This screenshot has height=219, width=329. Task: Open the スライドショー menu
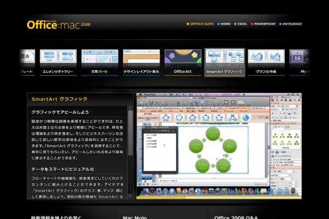pyautogui.click(x=211, y=95)
